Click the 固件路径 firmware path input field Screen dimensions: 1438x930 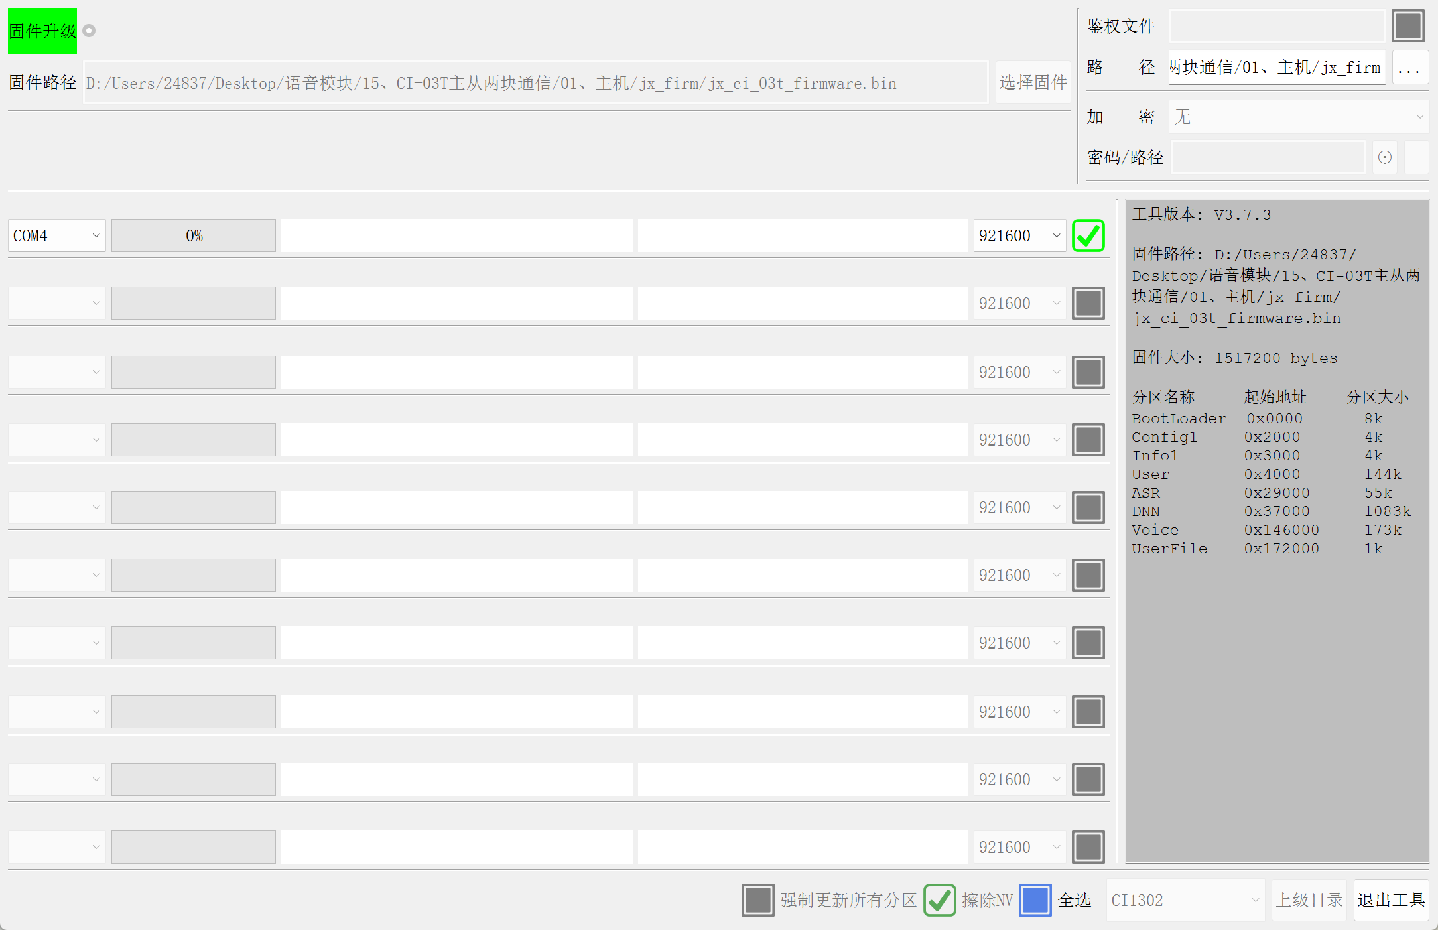pos(531,82)
